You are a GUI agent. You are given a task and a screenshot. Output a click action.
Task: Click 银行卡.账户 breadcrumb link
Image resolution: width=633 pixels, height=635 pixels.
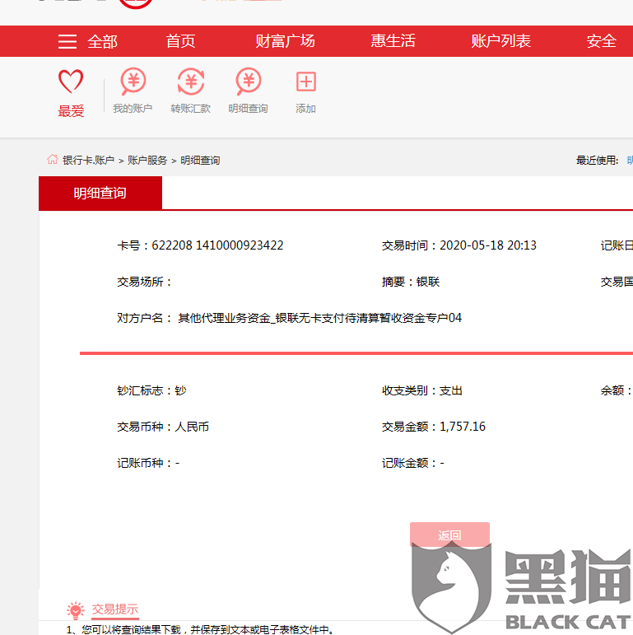pyautogui.click(x=88, y=161)
